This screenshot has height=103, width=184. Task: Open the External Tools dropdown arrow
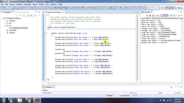pos(68,8)
